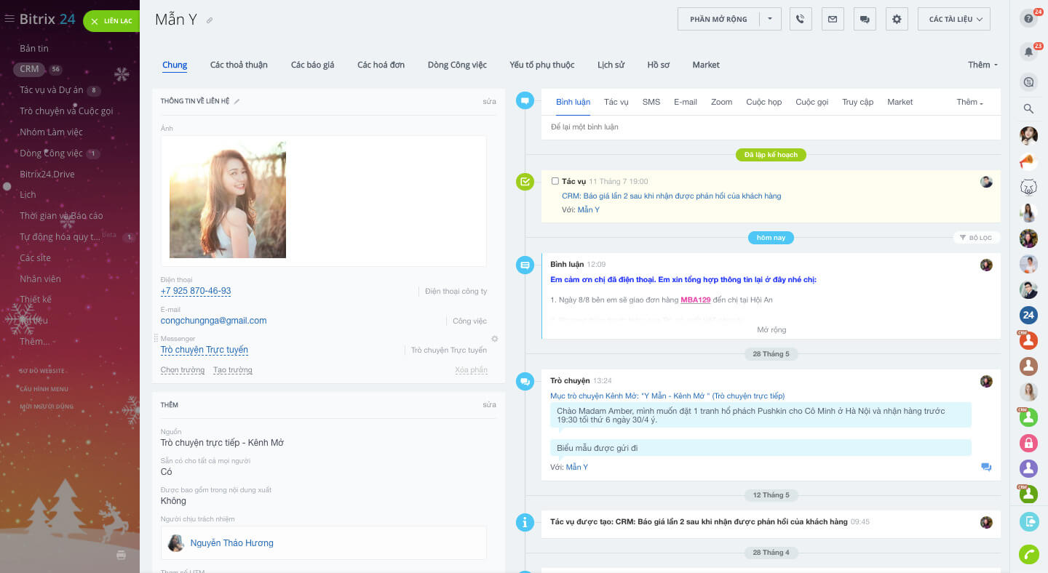The width and height of the screenshot is (1048, 573).
Task: Click the megaphone icon in right sidebar
Action: click(x=1028, y=161)
